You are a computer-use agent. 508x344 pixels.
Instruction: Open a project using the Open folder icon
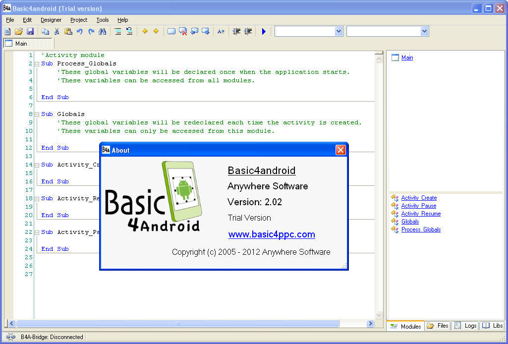(x=18, y=31)
